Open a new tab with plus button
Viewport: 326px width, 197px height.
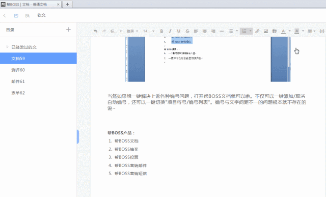pyautogui.click(x=67, y=4)
